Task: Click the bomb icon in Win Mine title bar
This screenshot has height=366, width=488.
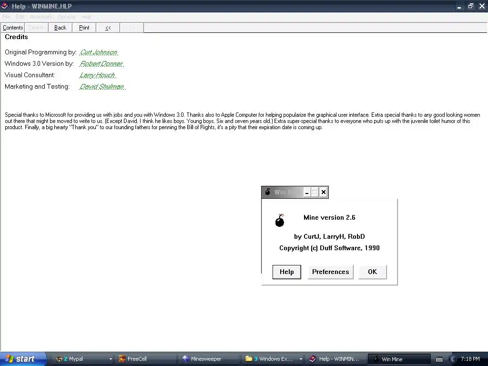Action: [268, 192]
